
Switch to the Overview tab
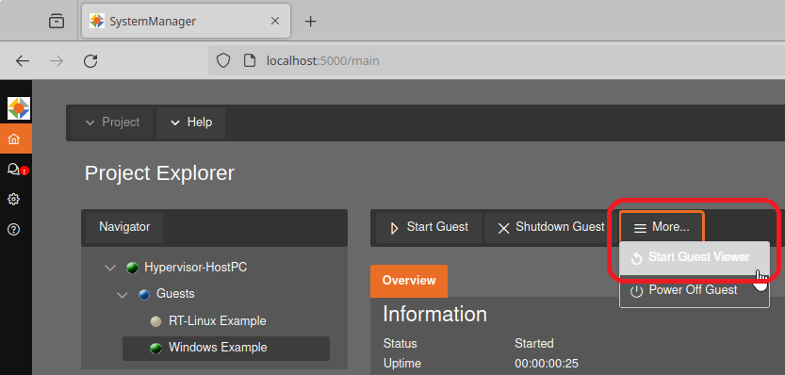click(409, 281)
